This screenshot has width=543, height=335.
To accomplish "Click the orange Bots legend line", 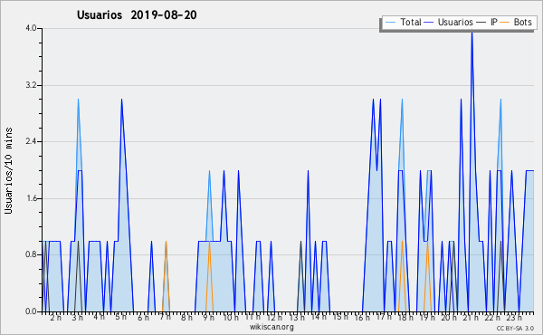I will [x=505, y=23].
